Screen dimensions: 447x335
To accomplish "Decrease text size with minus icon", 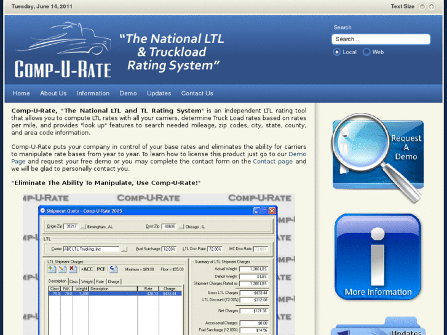I will (x=422, y=7).
